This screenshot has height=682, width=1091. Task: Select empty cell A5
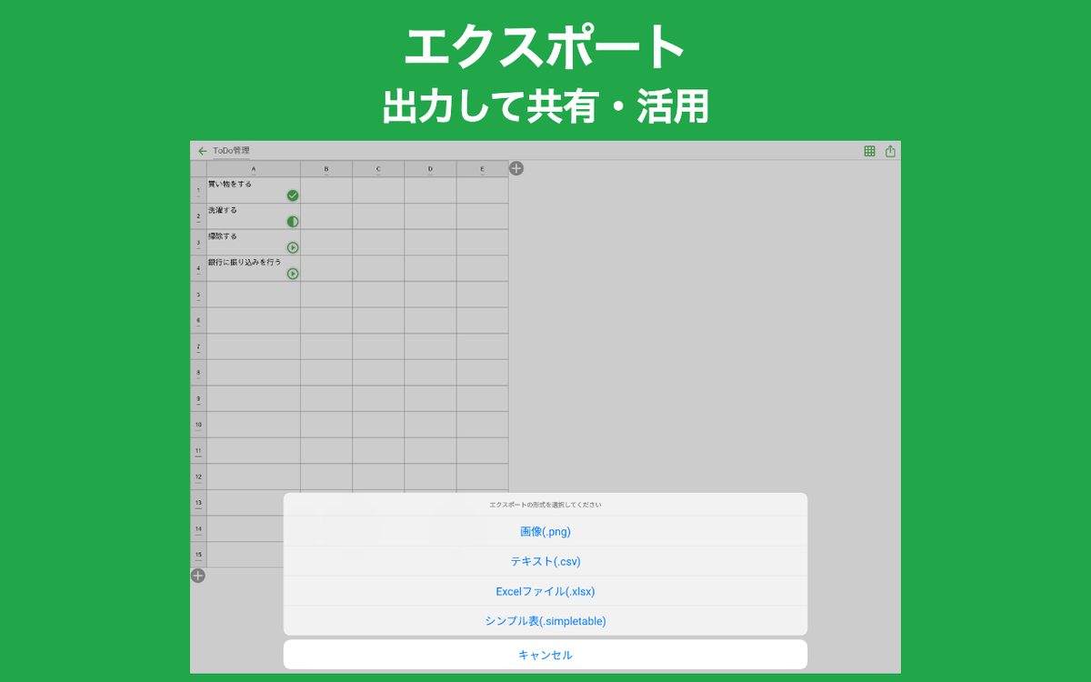[254, 295]
